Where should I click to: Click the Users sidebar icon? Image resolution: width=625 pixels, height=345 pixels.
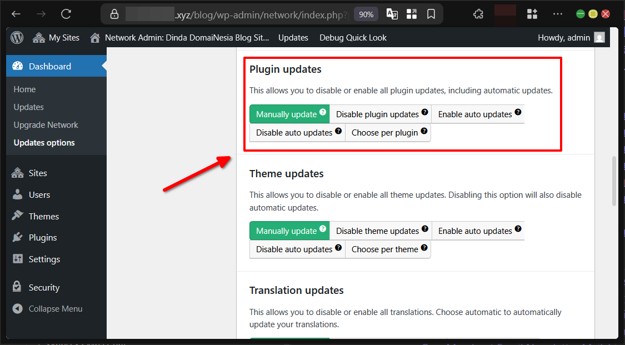click(x=17, y=194)
